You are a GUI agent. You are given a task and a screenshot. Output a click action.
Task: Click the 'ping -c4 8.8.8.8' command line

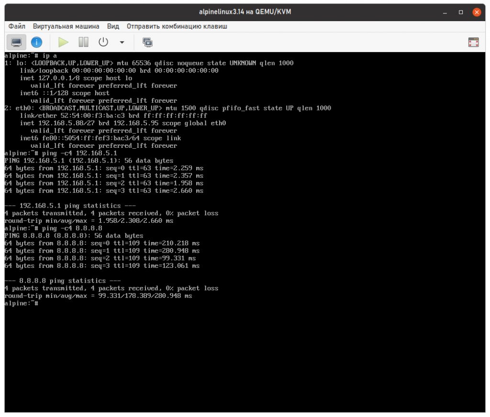[x=54, y=228]
